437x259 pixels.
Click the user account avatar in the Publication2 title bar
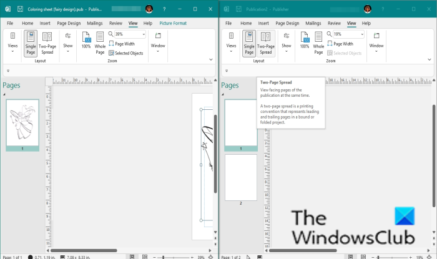367,9
